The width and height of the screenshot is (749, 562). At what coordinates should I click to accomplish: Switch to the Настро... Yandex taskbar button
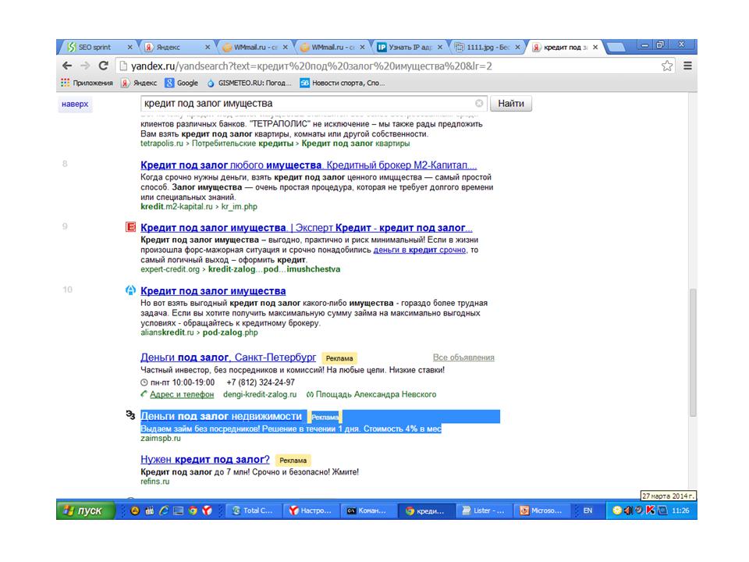point(311,510)
